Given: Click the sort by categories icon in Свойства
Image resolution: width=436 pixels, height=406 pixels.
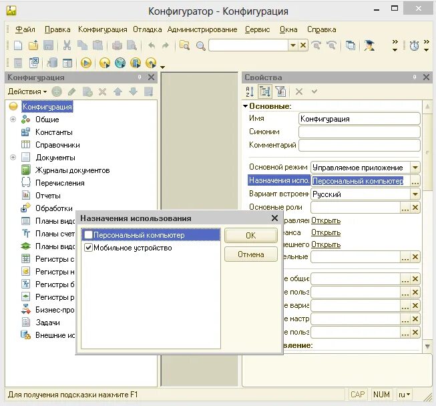Looking at the screenshot, I should [265, 91].
